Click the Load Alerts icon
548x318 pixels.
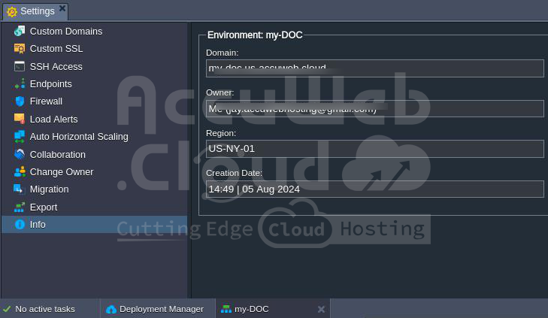(x=20, y=119)
